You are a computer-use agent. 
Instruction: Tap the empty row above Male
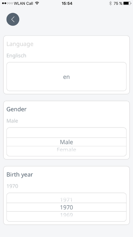[66, 133]
